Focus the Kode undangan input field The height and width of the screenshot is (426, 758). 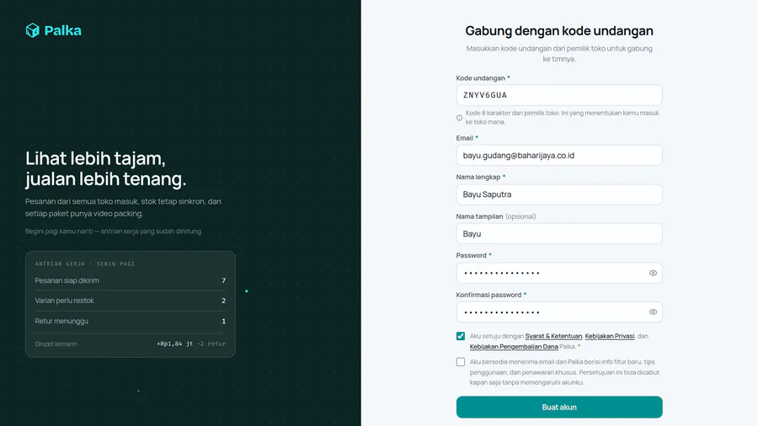coord(559,95)
